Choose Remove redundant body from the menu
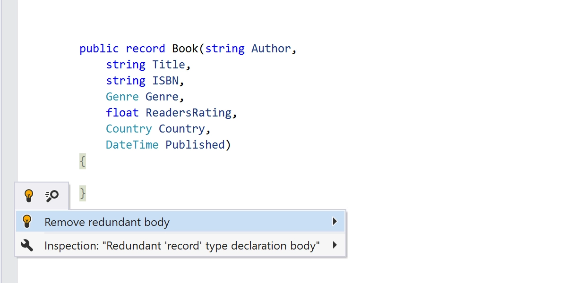567x283 pixels. coord(180,222)
